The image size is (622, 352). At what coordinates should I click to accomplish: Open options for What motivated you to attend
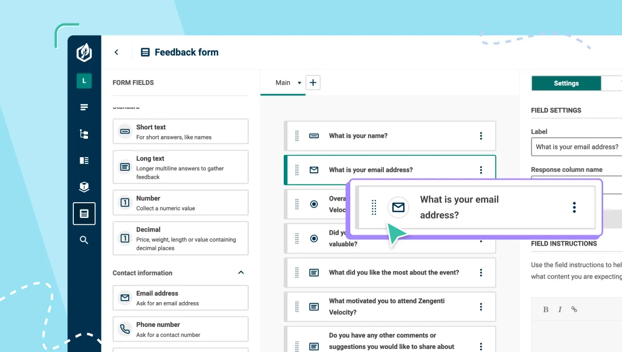pos(481,307)
